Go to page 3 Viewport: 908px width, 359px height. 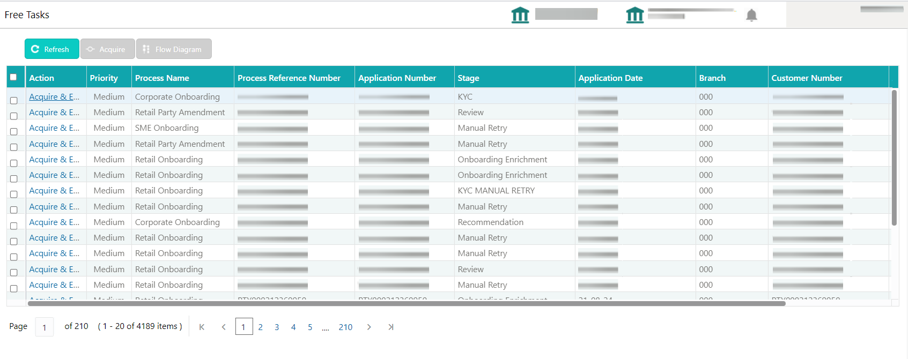point(277,327)
